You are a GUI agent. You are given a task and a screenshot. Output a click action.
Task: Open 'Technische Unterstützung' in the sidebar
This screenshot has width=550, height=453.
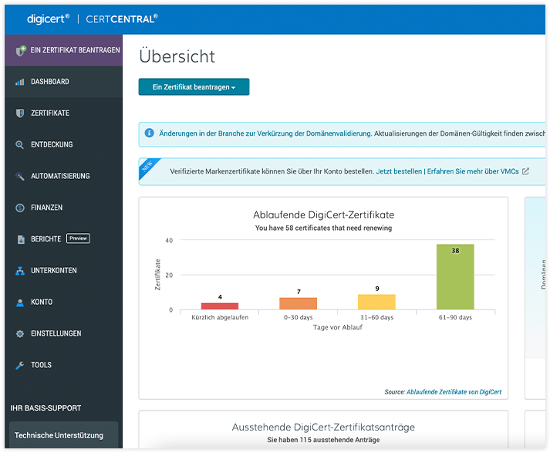click(59, 435)
